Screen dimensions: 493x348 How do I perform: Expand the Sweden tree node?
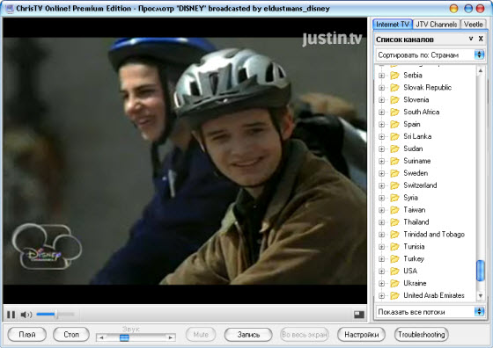pyautogui.click(x=381, y=173)
